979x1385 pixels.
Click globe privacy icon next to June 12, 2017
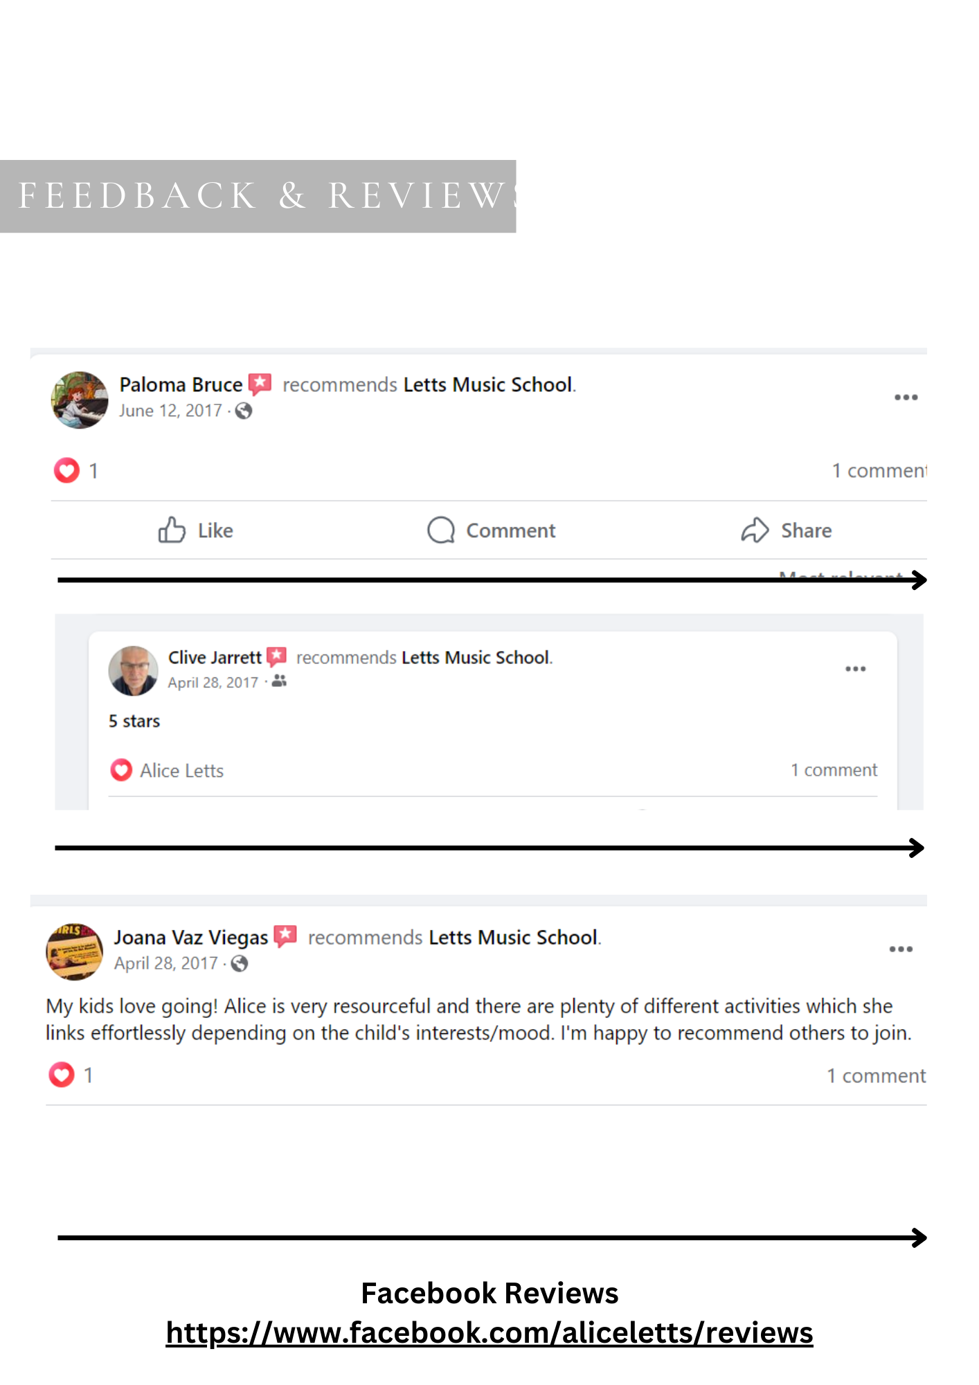244,411
